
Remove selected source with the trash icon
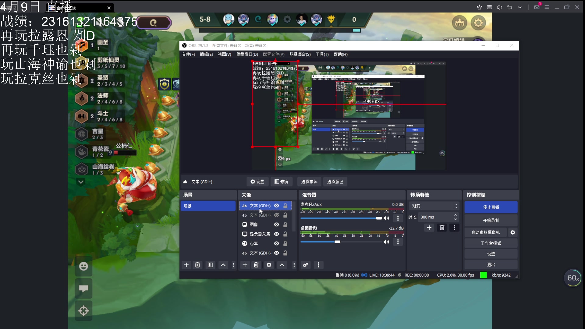point(256,265)
